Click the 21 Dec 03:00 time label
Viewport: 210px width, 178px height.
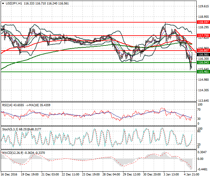(x=50, y=175)
